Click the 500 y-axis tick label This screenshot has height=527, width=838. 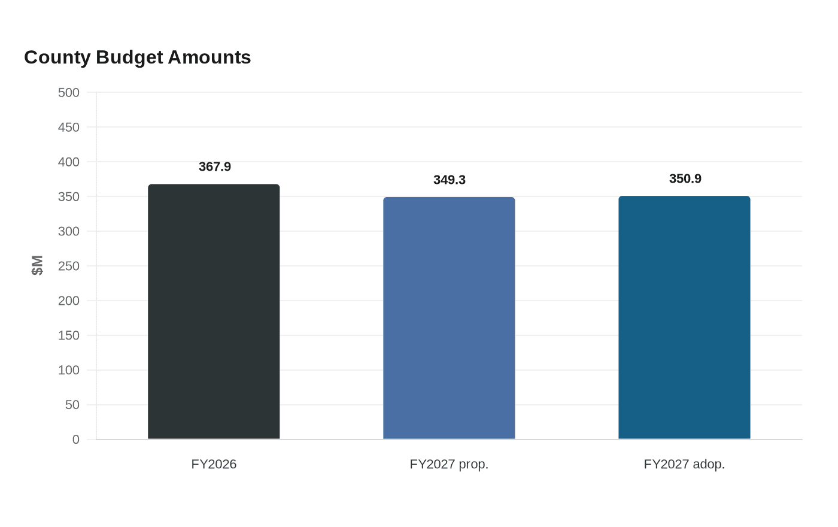(x=69, y=92)
